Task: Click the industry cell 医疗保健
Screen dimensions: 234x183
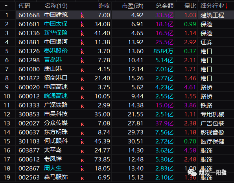Action: pos(212,141)
